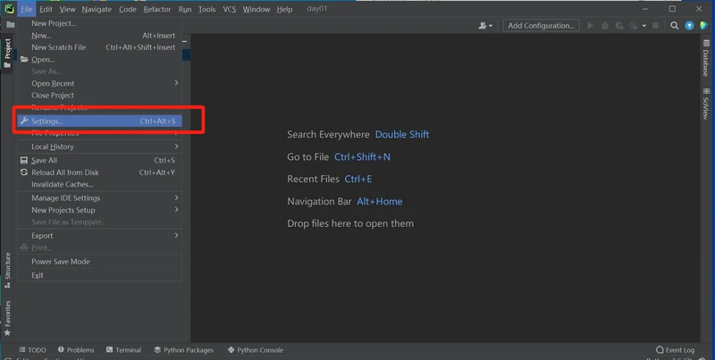Choose Invalidate Caches... menu entry
715x360 pixels.
pyautogui.click(x=63, y=184)
